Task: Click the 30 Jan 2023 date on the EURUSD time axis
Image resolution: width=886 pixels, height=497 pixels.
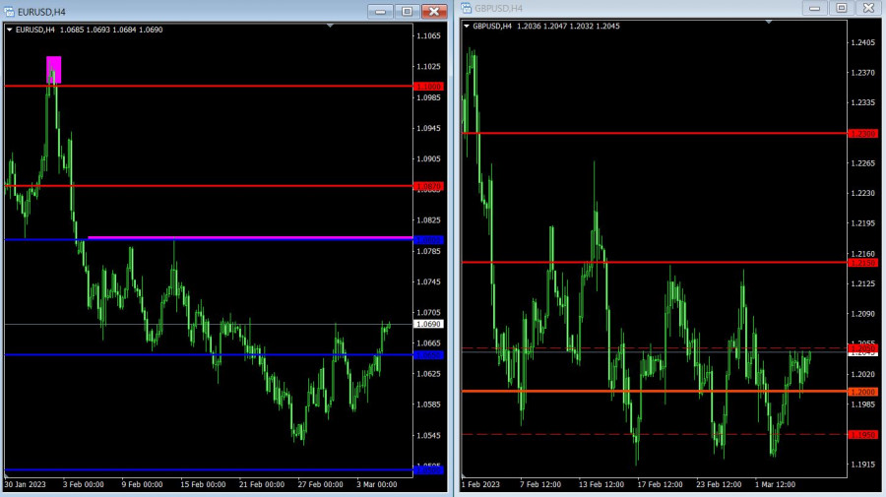Action: click(24, 484)
